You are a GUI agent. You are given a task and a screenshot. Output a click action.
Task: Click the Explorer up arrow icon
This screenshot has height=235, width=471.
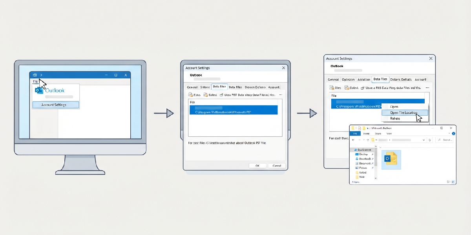tap(368, 140)
